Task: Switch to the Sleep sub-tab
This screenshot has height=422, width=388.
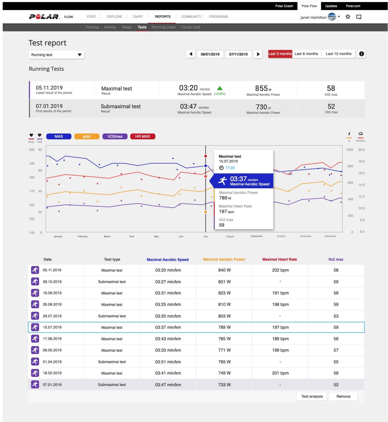Action: click(x=127, y=27)
